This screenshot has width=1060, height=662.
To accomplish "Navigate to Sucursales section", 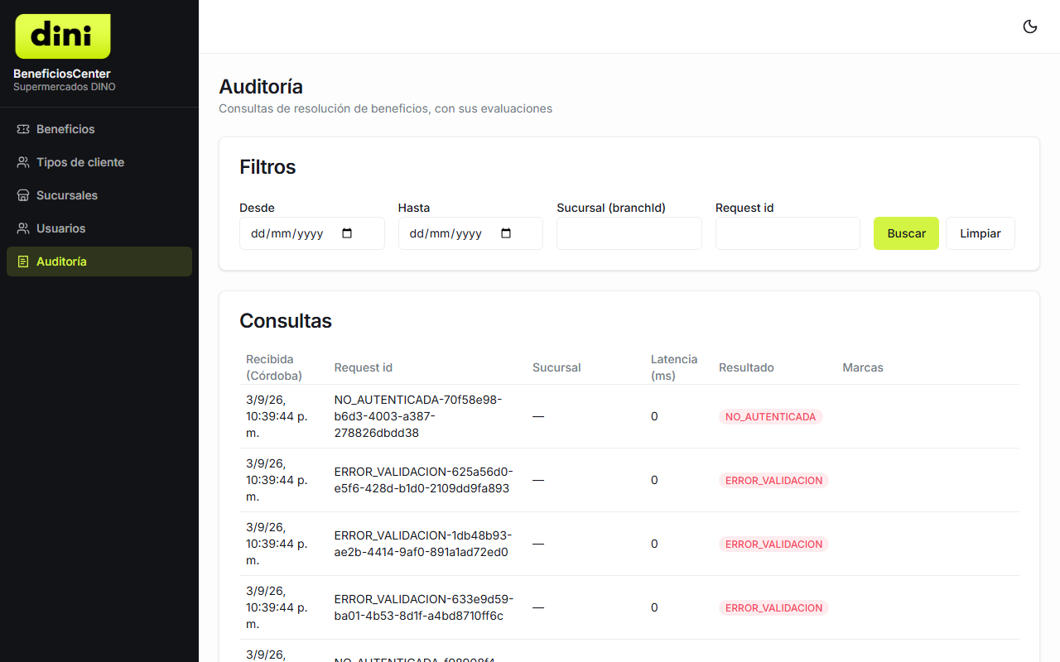I will (99, 195).
